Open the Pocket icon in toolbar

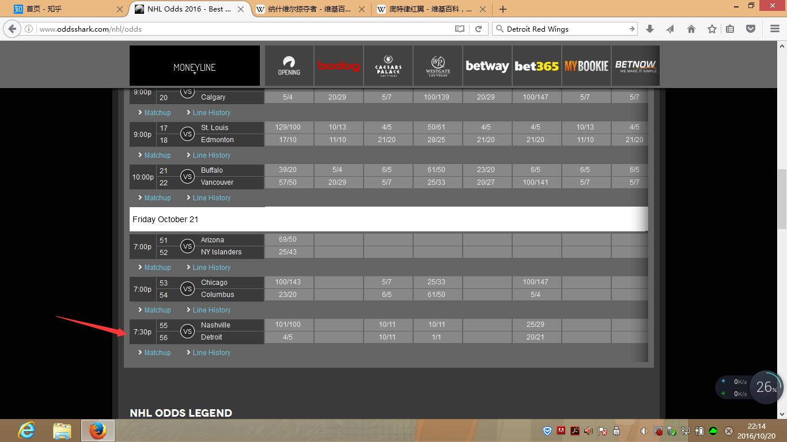click(x=750, y=29)
